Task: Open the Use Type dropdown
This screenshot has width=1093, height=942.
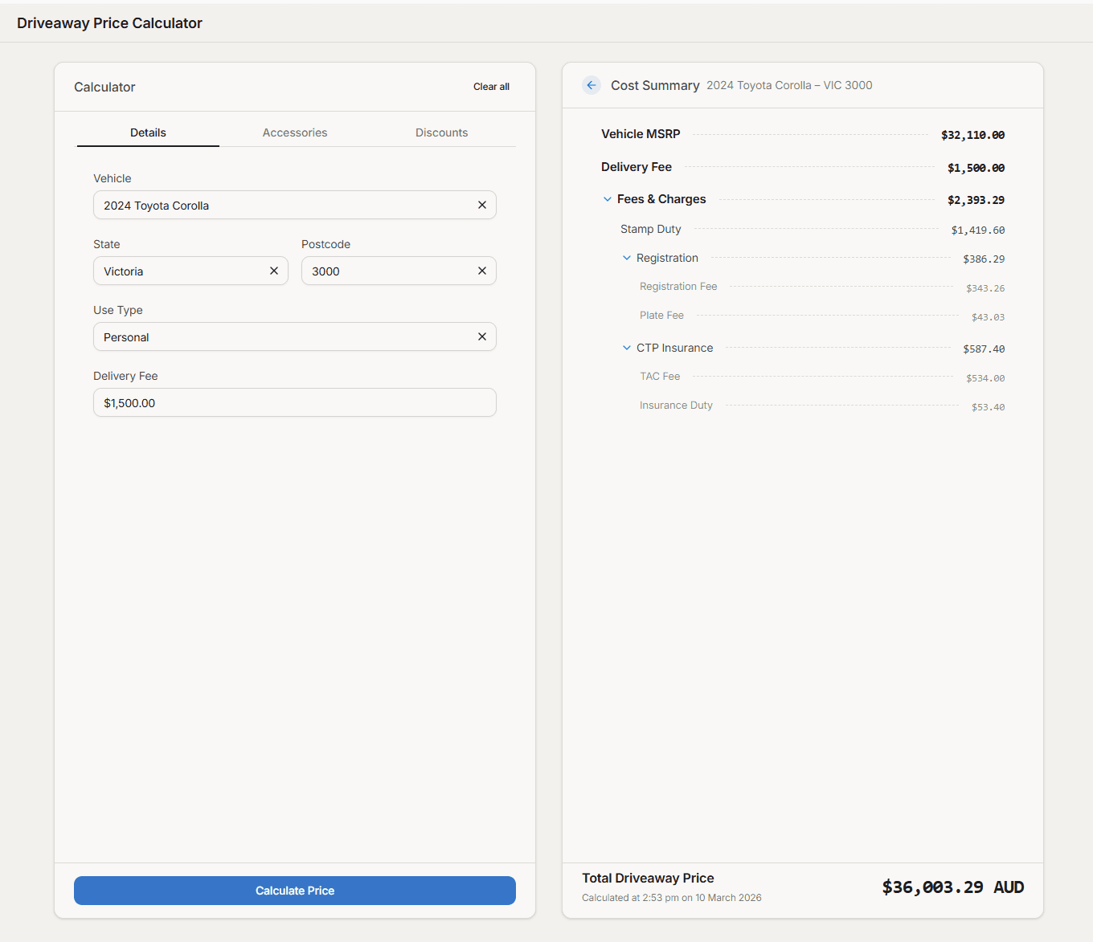Action: 281,336
